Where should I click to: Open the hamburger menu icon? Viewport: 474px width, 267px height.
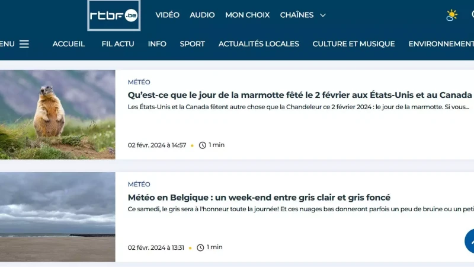[24, 44]
